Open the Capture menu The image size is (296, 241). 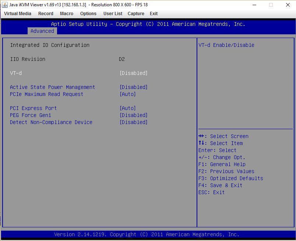(136, 14)
